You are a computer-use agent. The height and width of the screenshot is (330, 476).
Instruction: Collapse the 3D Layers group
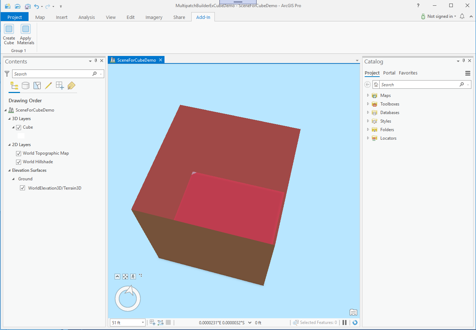pyautogui.click(x=10, y=118)
